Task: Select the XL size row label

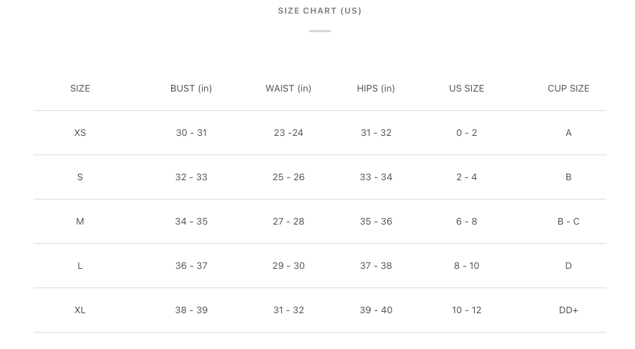Action: click(x=80, y=310)
